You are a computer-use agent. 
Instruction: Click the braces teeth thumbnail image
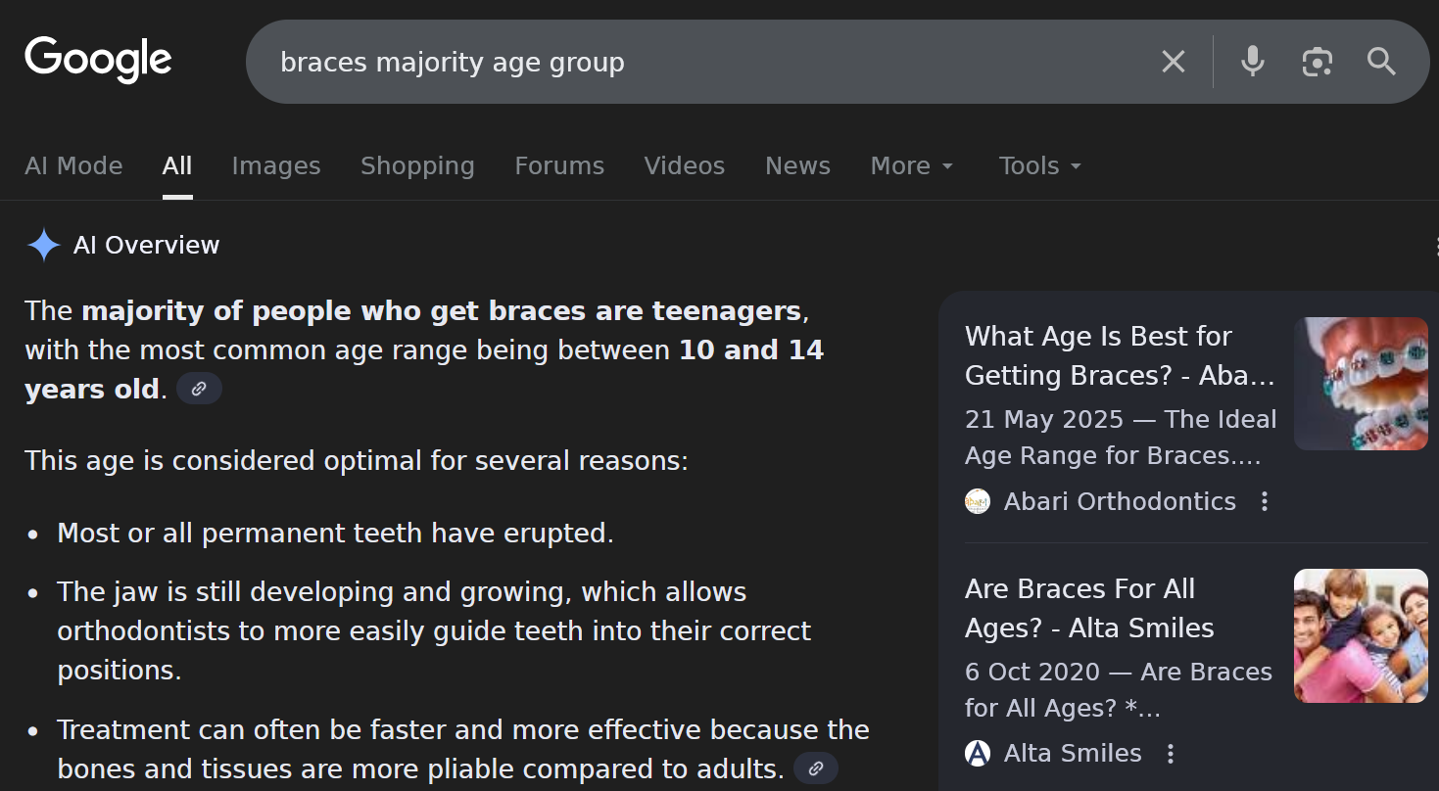[1361, 384]
